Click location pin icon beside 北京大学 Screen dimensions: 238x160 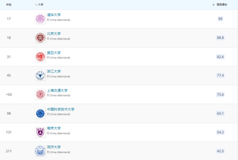[48, 39]
